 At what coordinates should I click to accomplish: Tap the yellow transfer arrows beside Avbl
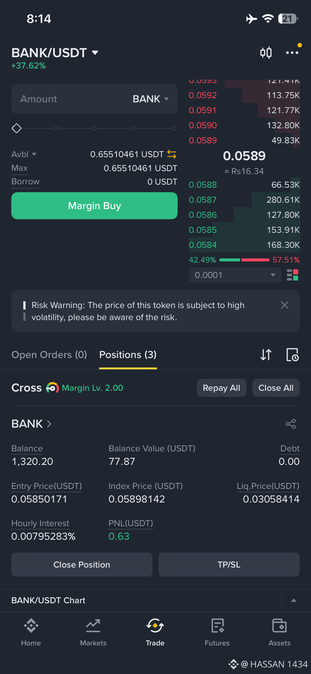click(x=172, y=154)
